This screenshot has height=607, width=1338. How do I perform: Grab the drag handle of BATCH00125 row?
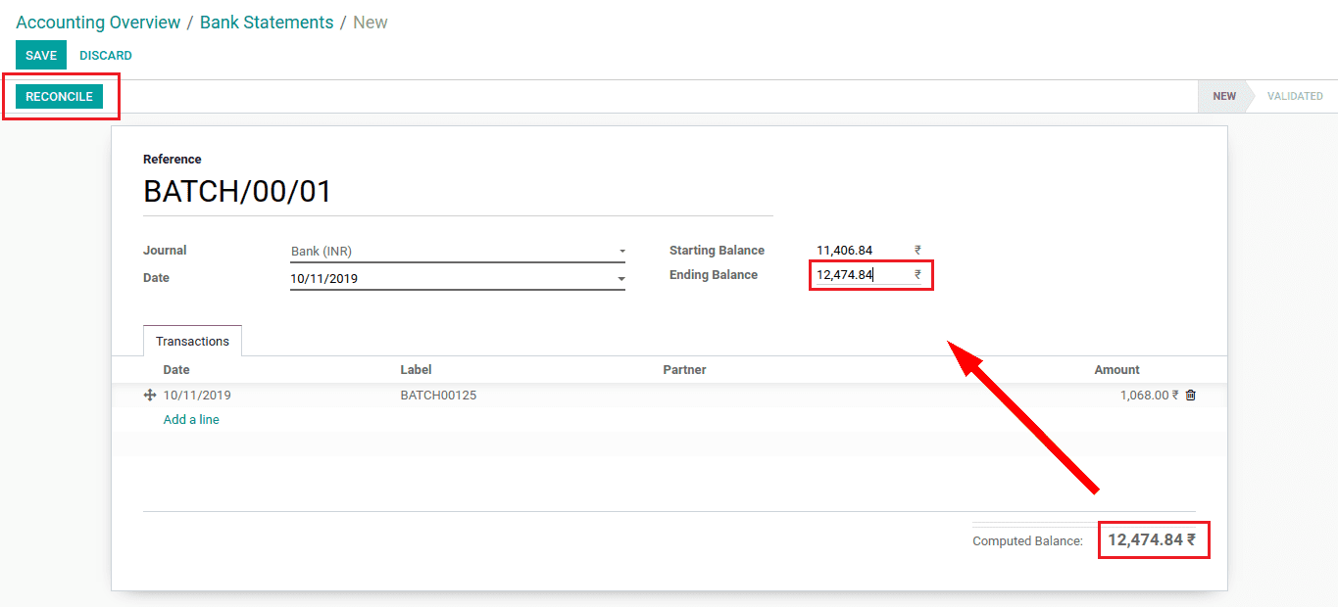150,396
